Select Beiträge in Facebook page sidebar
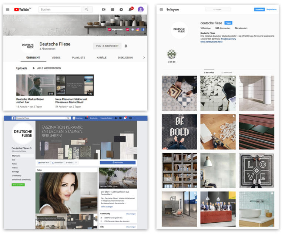Screen dimensions: 285x236 16,172
